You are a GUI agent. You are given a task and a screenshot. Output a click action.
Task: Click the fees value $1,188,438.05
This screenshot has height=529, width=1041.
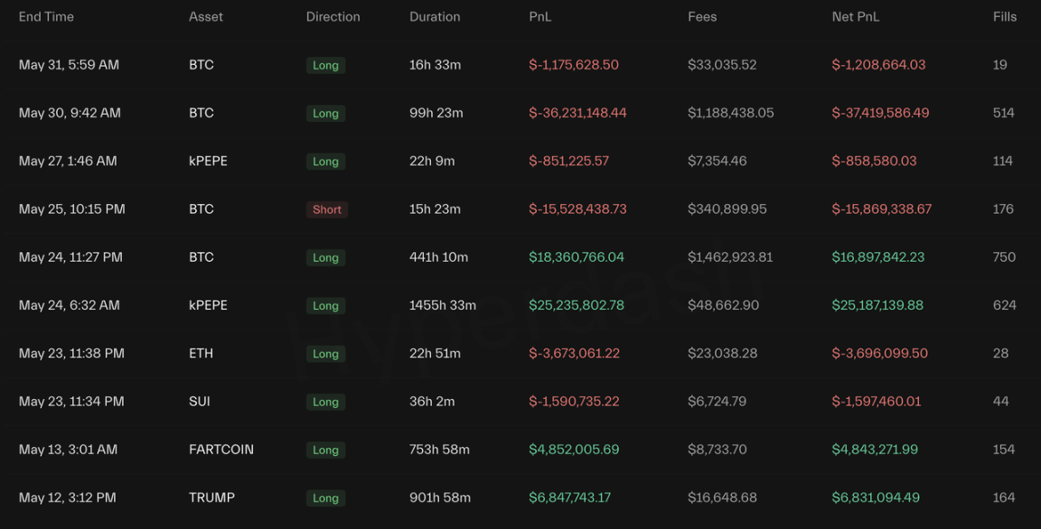730,114
